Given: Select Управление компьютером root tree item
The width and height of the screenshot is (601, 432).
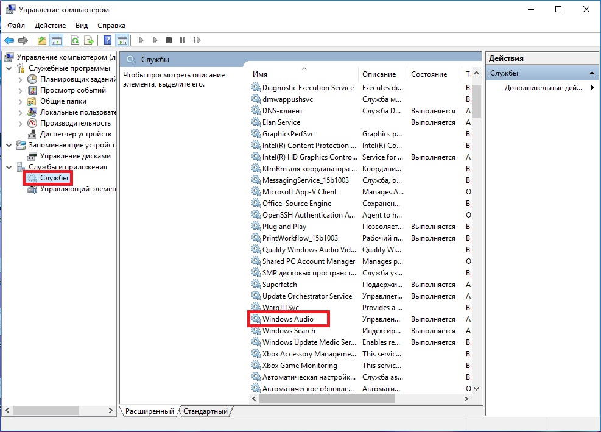Looking at the screenshot, I should click(66, 57).
